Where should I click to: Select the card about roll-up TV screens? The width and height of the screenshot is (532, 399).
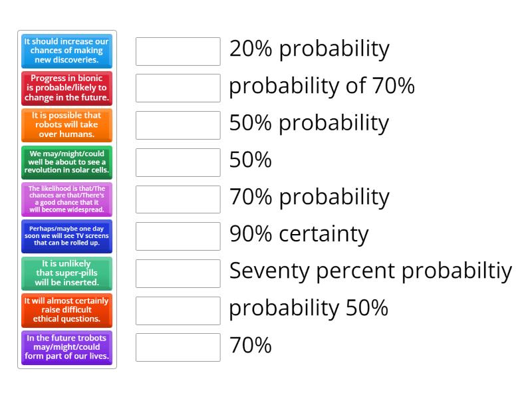pyautogui.click(x=66, y=236)
